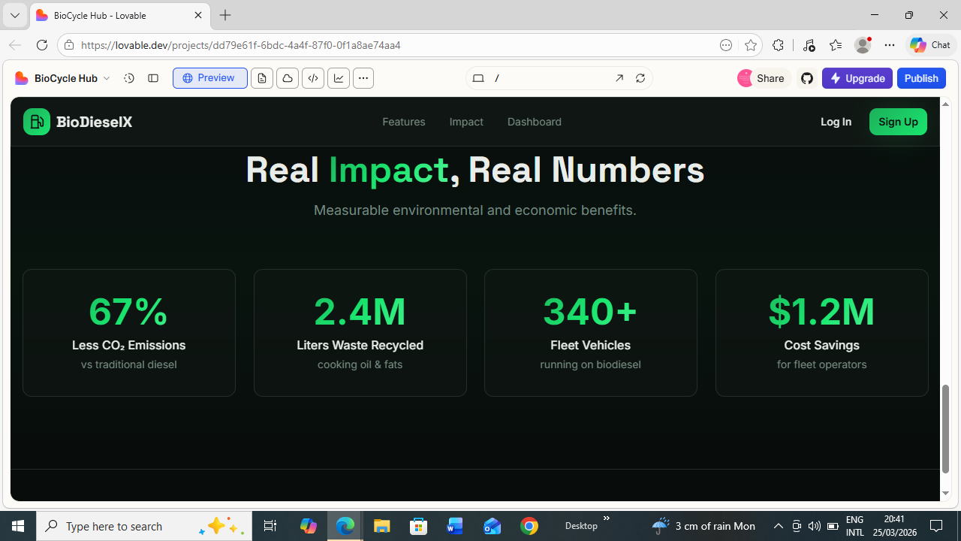Go to Features nav item

tap(404, 122)
